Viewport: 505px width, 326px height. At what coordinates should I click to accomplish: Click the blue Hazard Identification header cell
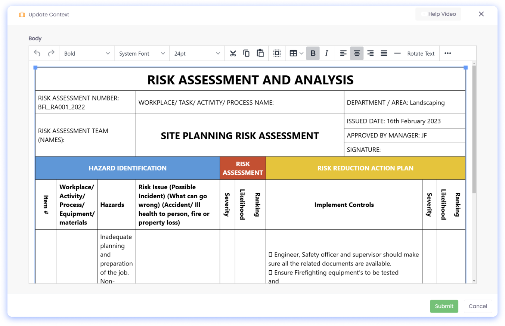point(127,168)
